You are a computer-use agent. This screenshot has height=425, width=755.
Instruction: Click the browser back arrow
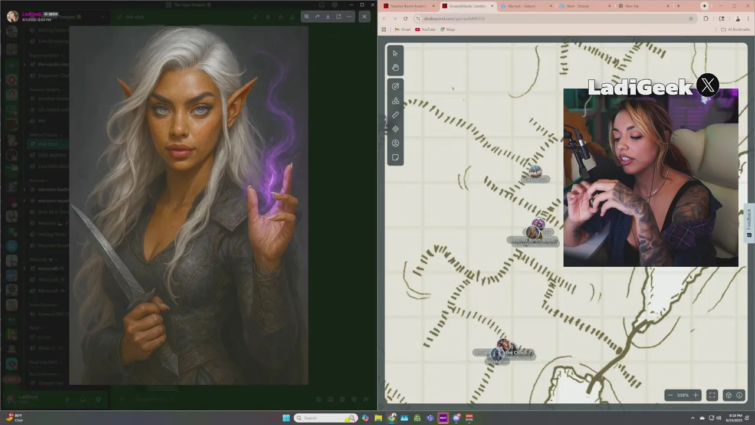[x=385, y=18]
